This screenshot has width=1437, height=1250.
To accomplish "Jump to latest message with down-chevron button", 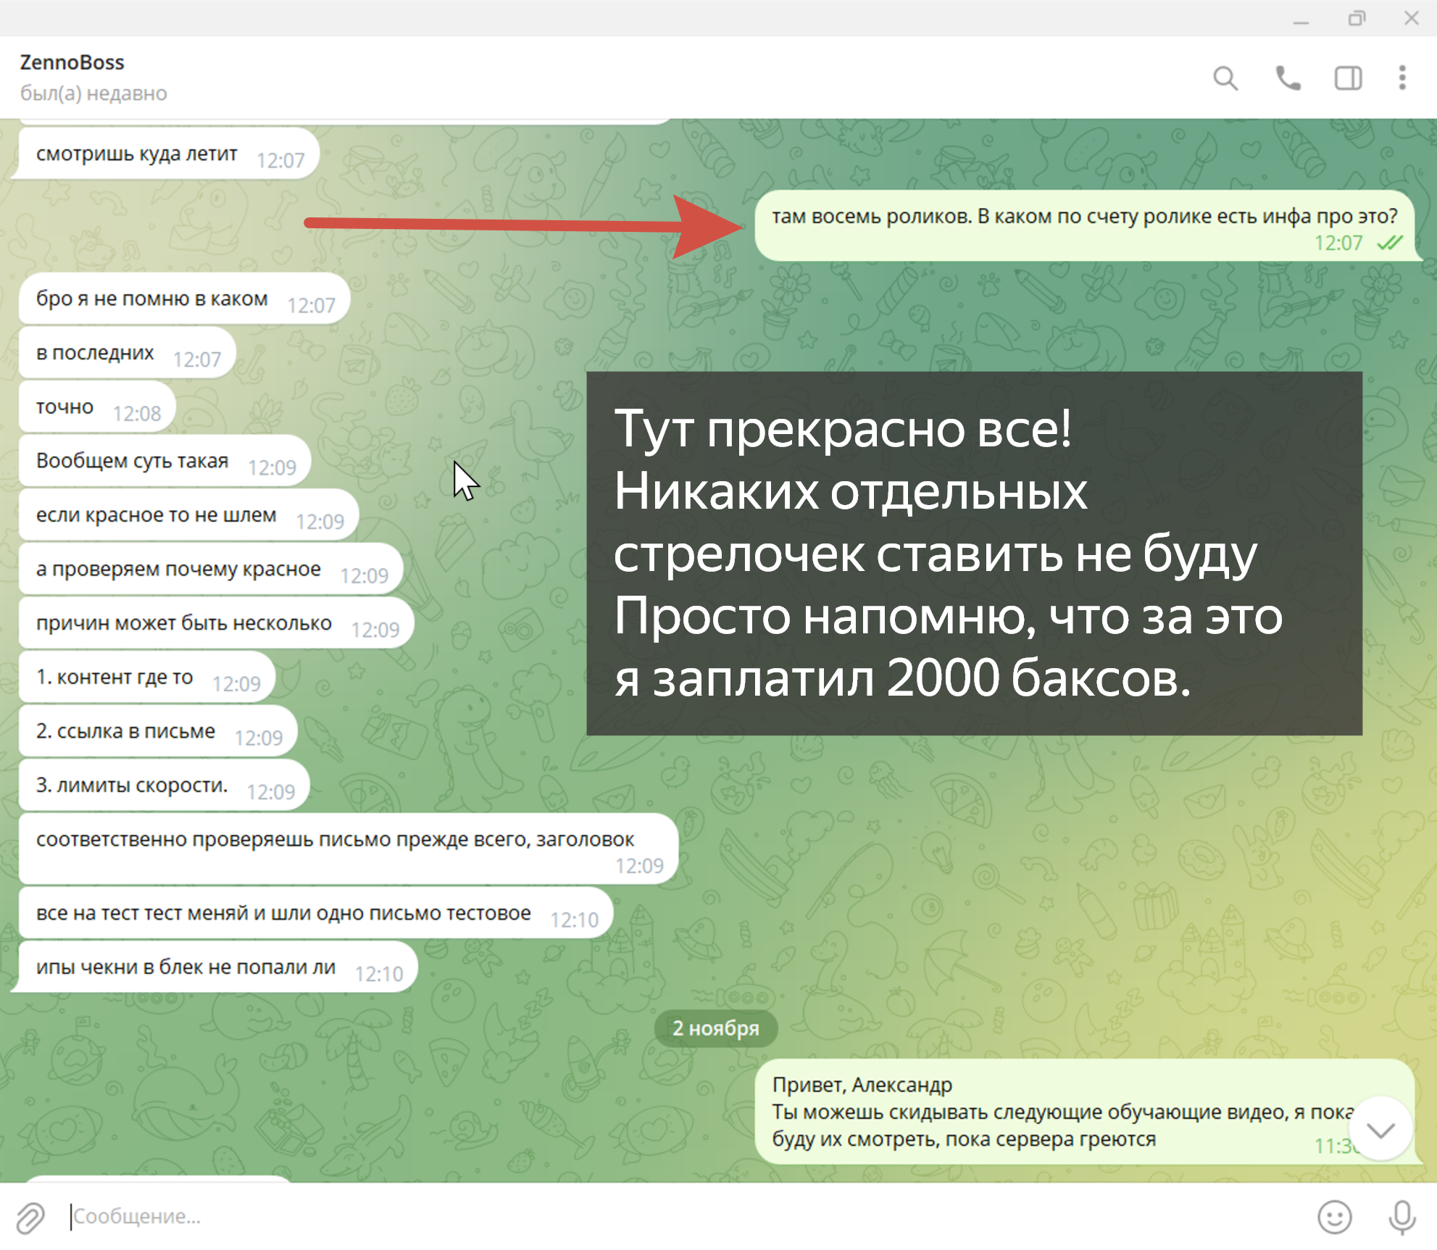I will pos(1380,1130).
